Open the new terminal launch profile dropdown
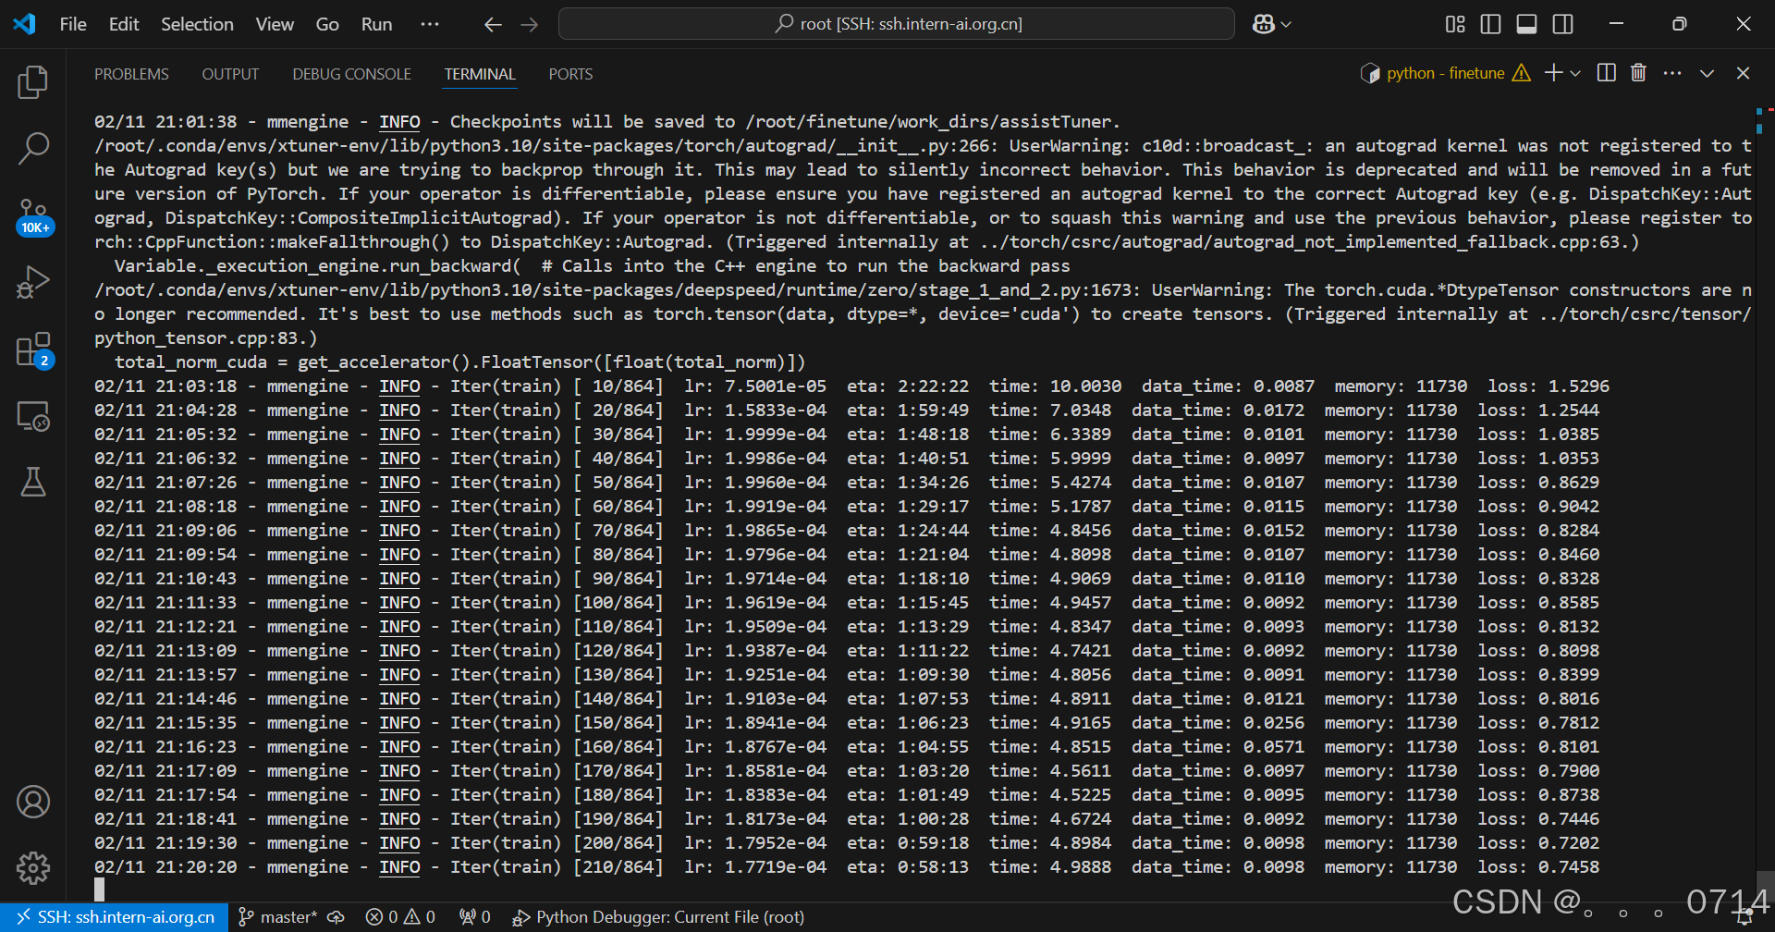1775x932 pixels. coord(1575,73)
